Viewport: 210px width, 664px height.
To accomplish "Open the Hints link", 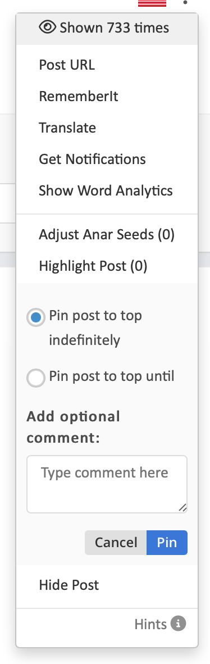I will pyautogui.click(x=150, y=624).
